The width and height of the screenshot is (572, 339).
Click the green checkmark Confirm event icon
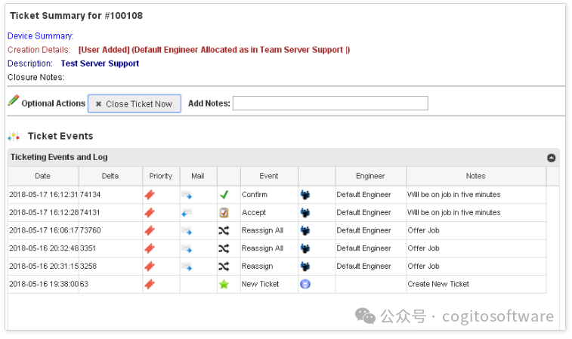tap(224, 195)
